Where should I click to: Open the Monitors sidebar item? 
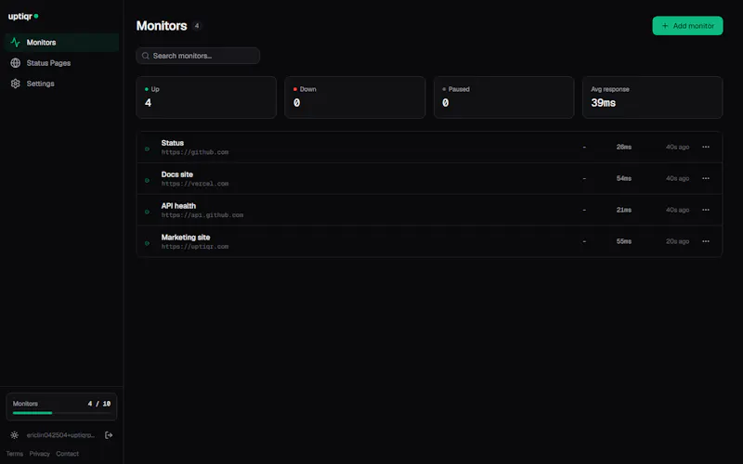tap(61, 43)
